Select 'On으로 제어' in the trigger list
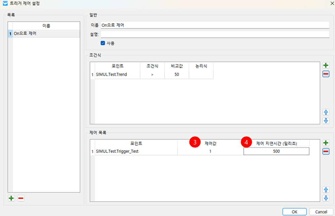The image size is (335, 216). coord(46,34)
